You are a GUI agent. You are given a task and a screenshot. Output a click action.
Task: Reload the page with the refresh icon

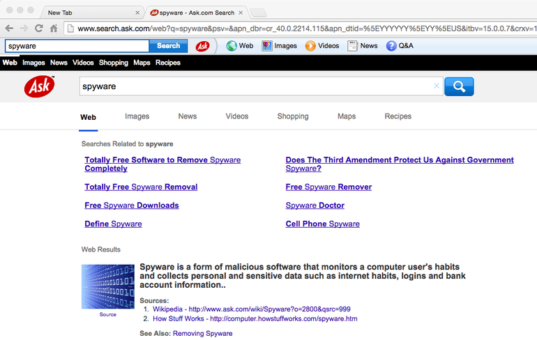tap(38, 29)
